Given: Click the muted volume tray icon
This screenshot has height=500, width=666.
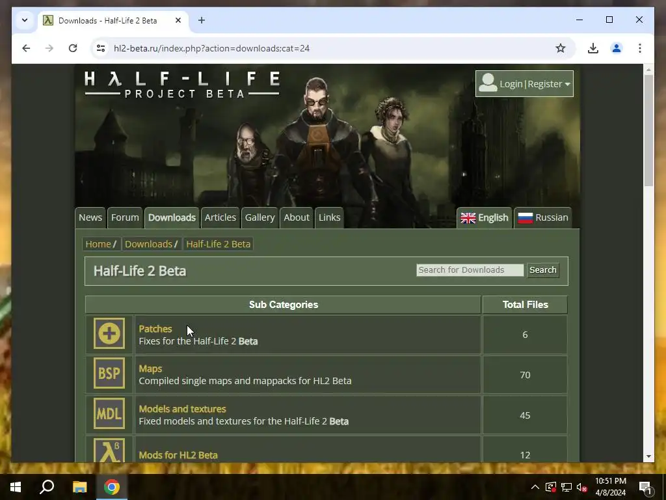Looking at the screenshot, I should pyautogui.click(x=582, y=487).
